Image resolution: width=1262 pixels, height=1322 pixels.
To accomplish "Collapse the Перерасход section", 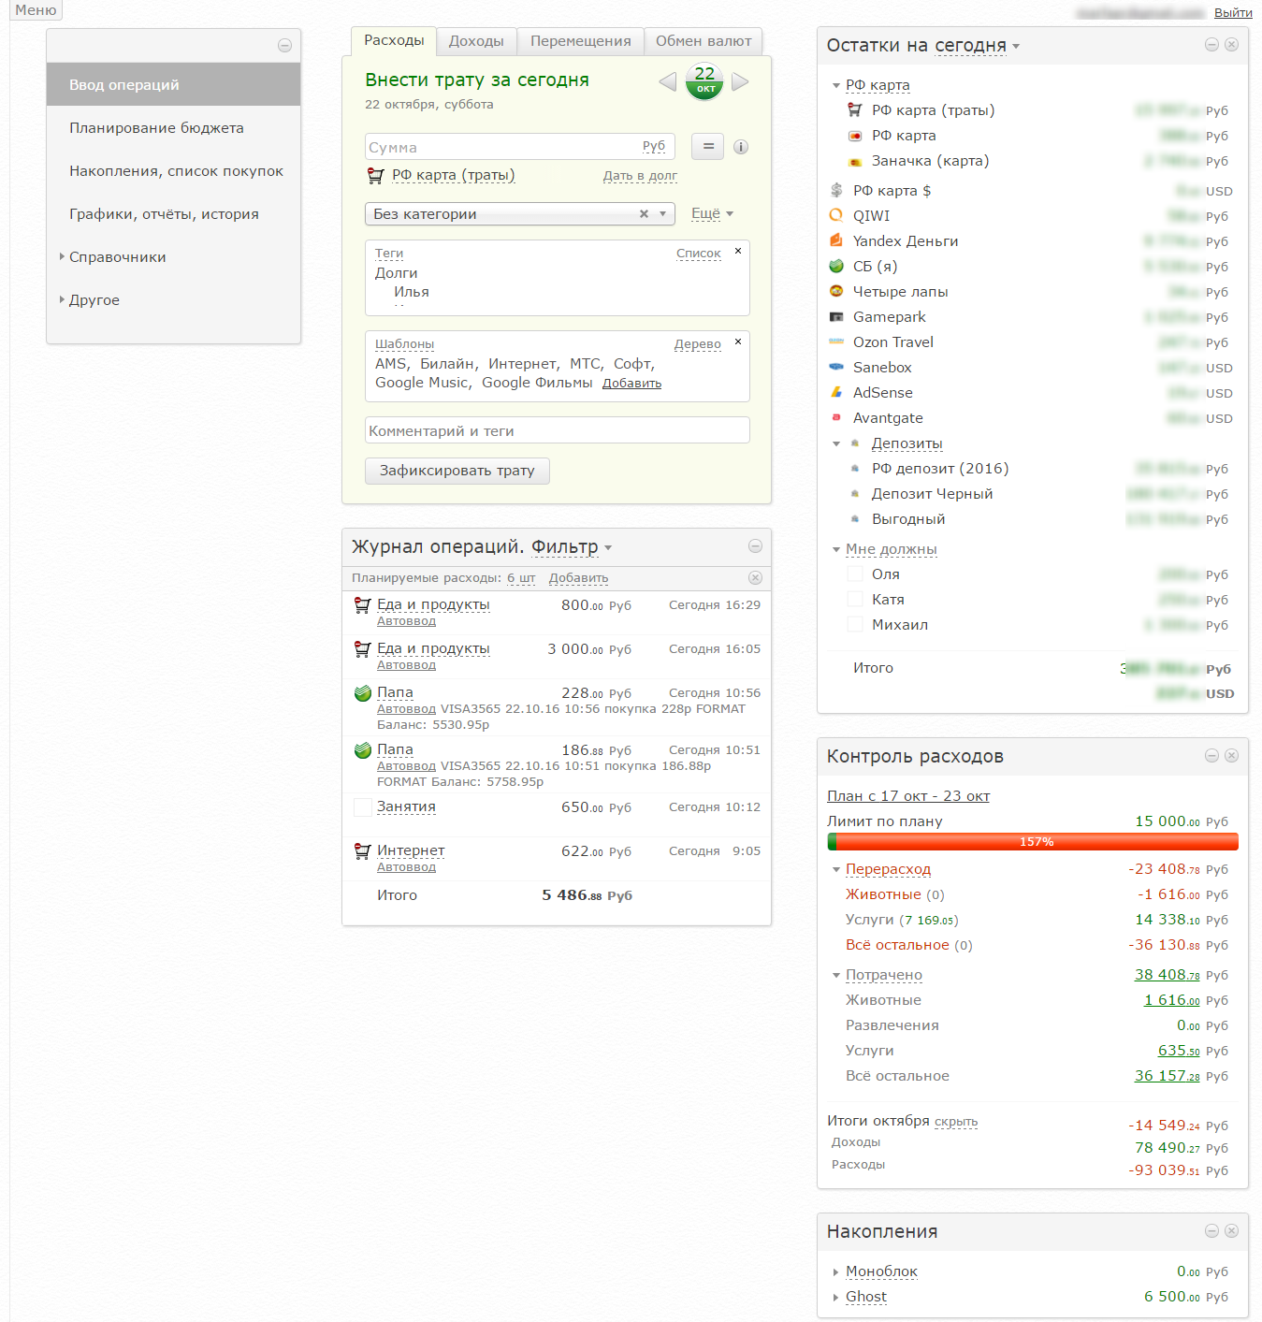I will [x=836, y=869].
